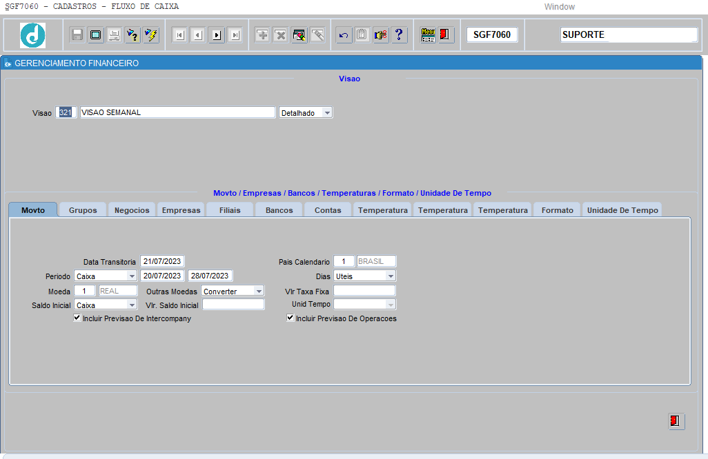Viewport: 708px width, 459px height.
Task: Switch to the Grupos tab
Action: pyautogui.click(x=83, y=210)
